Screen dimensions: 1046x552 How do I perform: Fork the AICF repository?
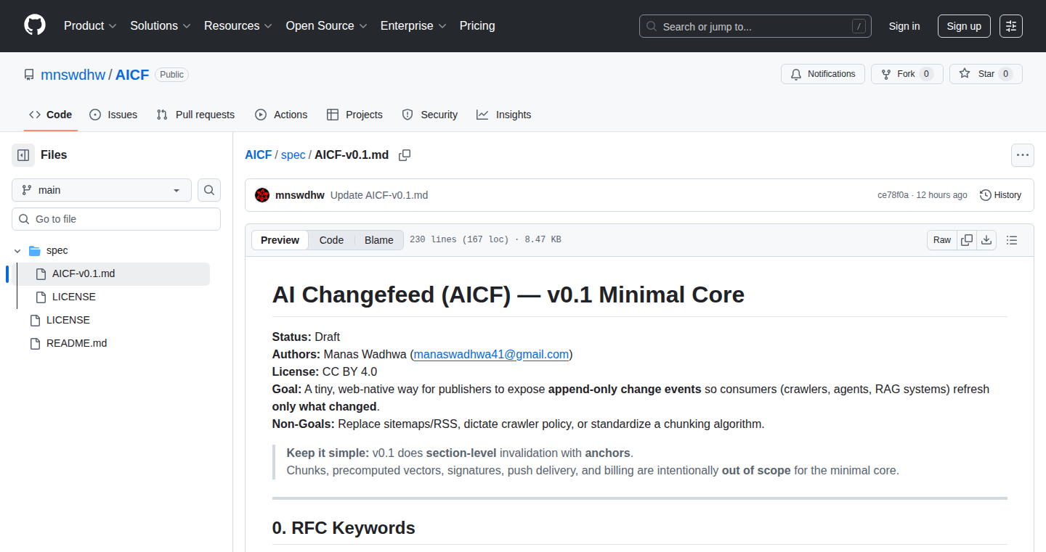click(907, 74)
